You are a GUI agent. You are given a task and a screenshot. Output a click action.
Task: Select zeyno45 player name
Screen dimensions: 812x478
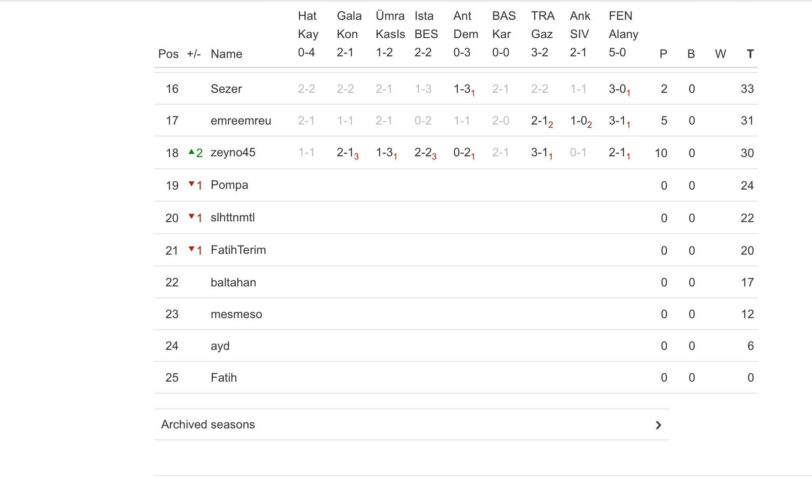coord(233,152)
